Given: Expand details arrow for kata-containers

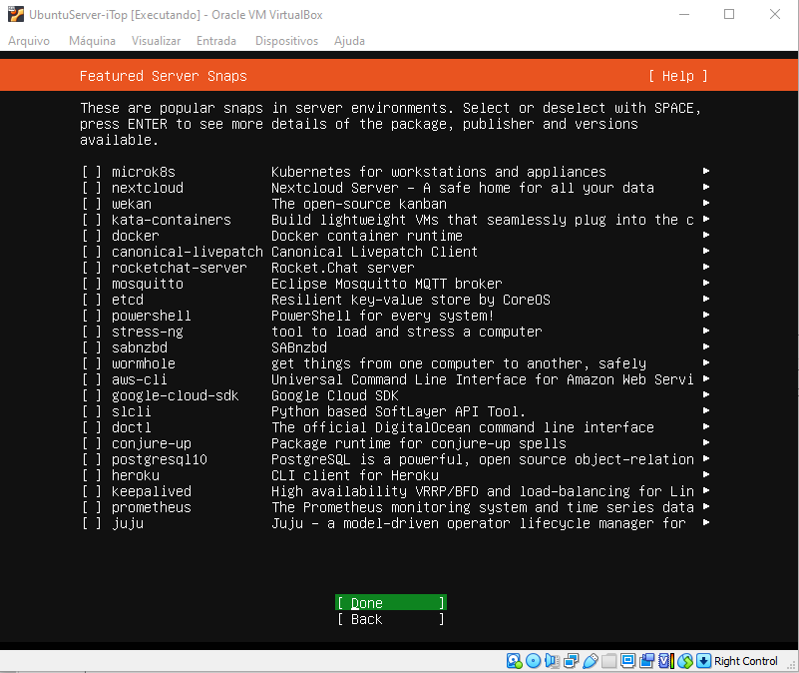Looking at the screenshot, I should [706, 219].
